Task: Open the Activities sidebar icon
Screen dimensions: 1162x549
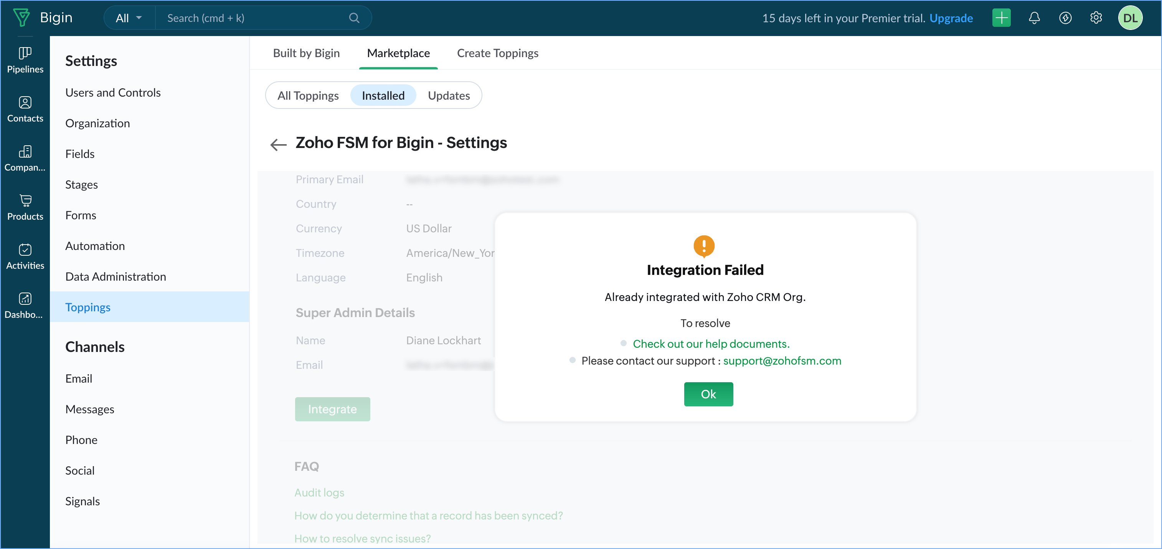Action: point(25,256)
